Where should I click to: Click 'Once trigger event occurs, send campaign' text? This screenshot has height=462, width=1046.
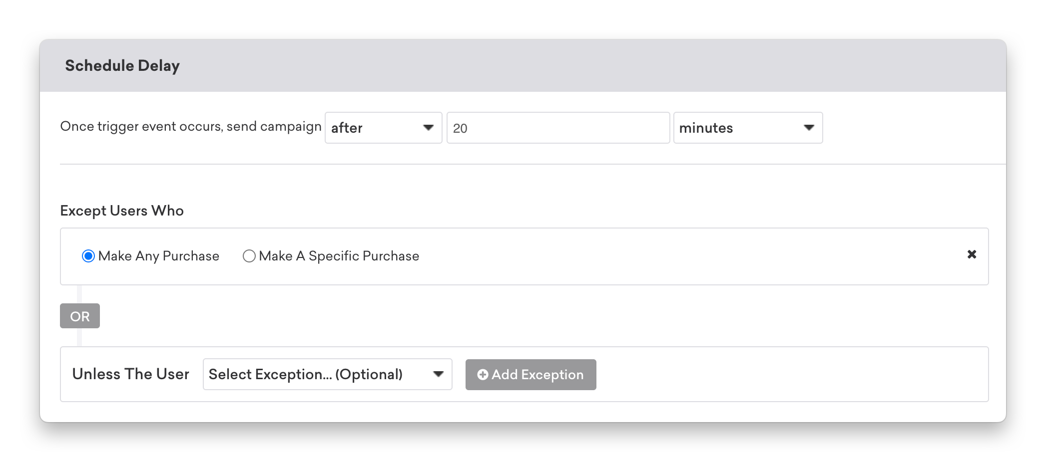pyautogui.click(x=191, y=127)
